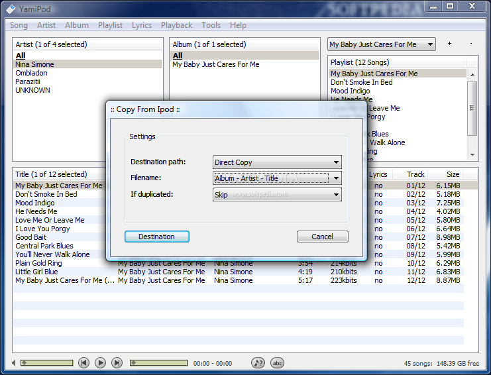Click the 4:19 duration cell
The height and width of the screenshot is (375, 491).
305,272
